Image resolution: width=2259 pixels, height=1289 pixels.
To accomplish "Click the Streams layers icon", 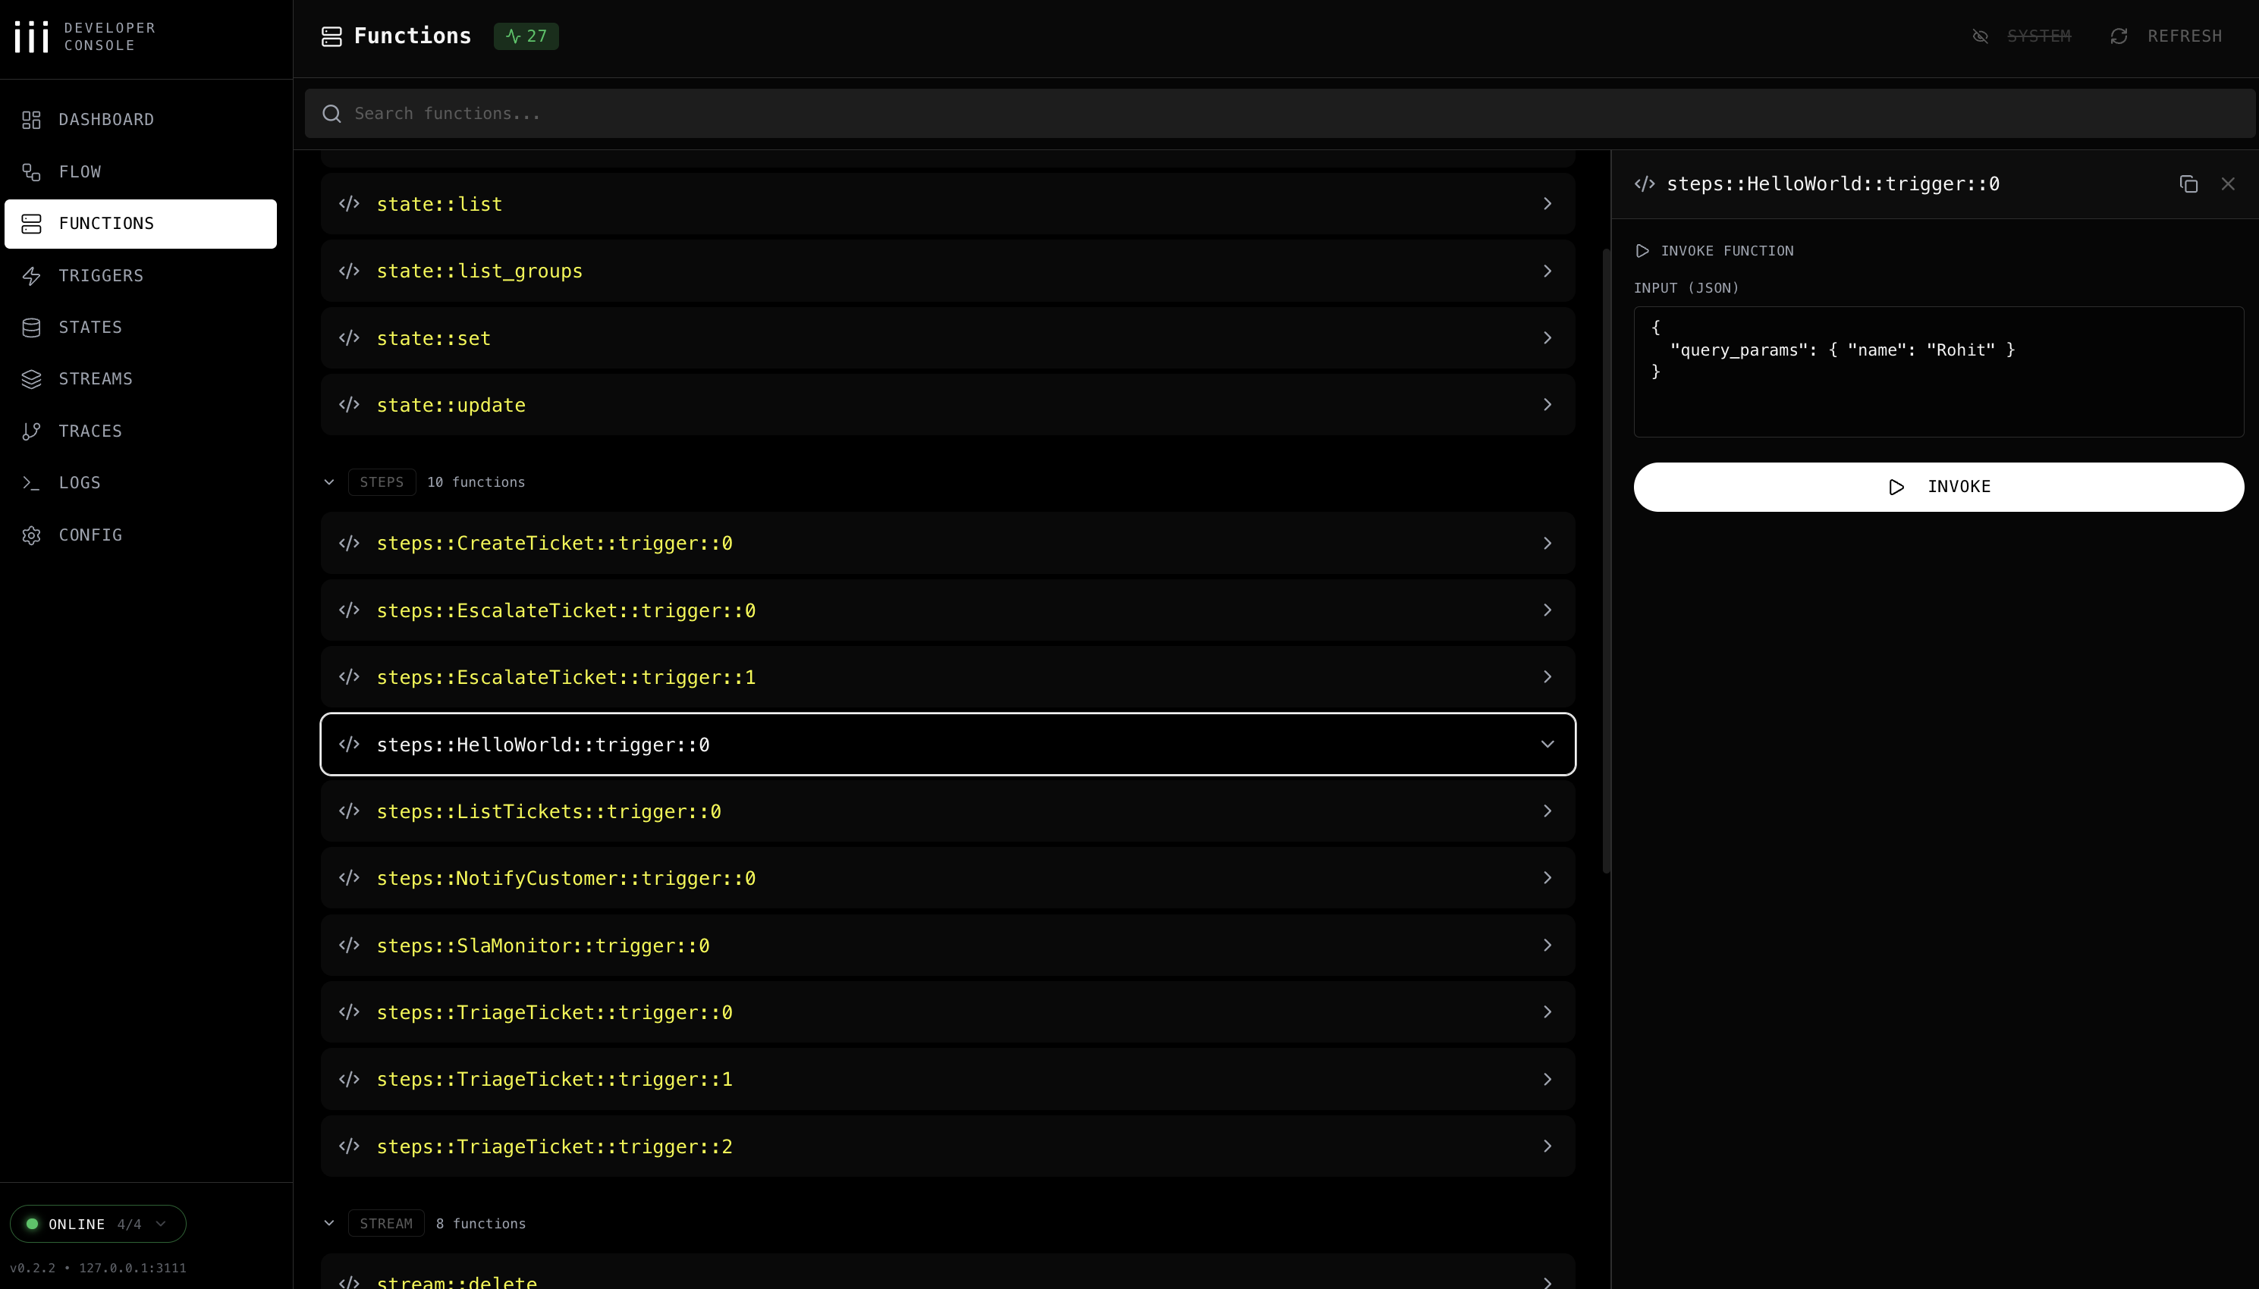I will coord(32,379).
